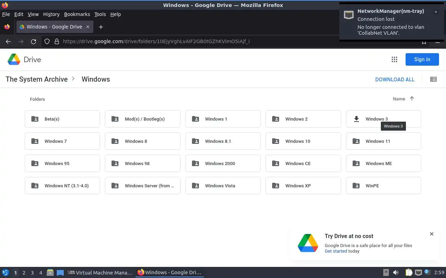The width and height of the screenshot is (446, 278).
Task: Open the Beta(s) folder
Action: (62, 119)
